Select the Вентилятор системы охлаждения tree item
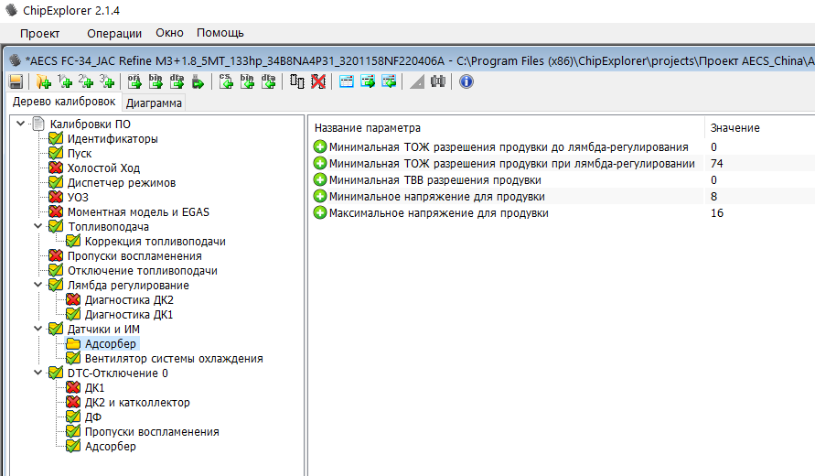 tap(174, 359)
